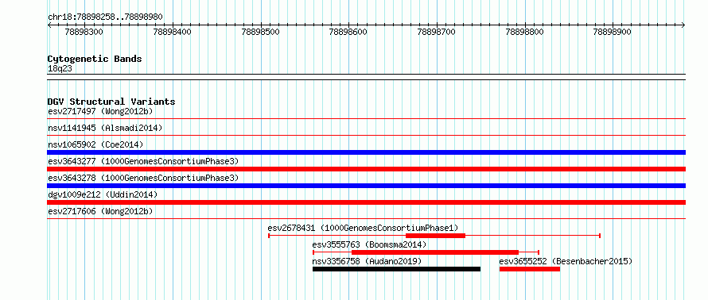Open variant esv3555763 (Boomsma2014) label
Image resolution: width=708 pixels, height=300 pixels.
pyautogui.click(x=369, y=244)
